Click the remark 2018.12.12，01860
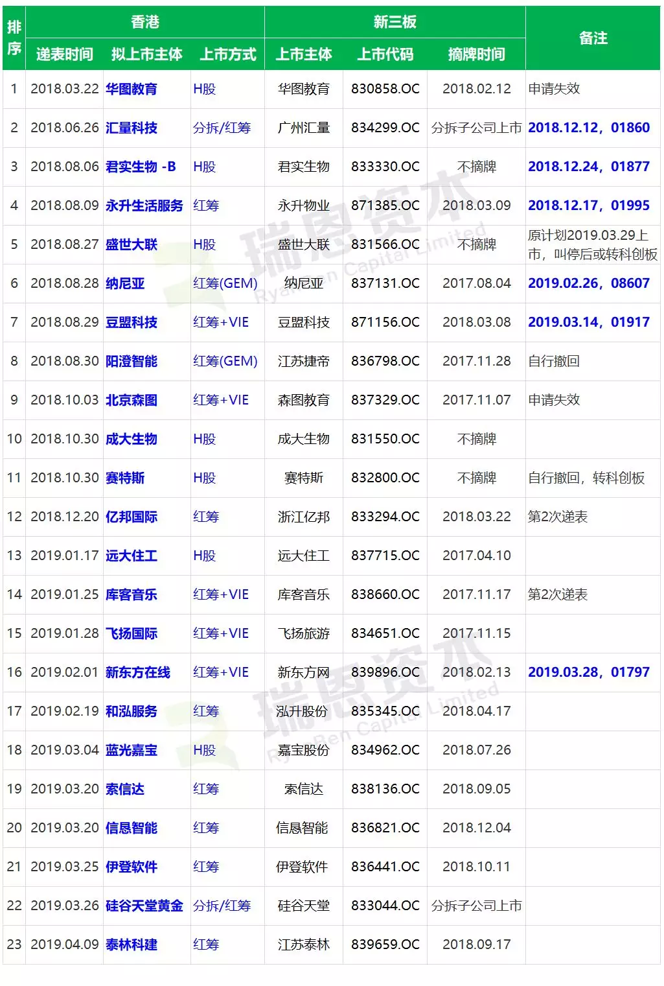The height and width of the screenshot is (986, 664). click(x=589, y=128)
